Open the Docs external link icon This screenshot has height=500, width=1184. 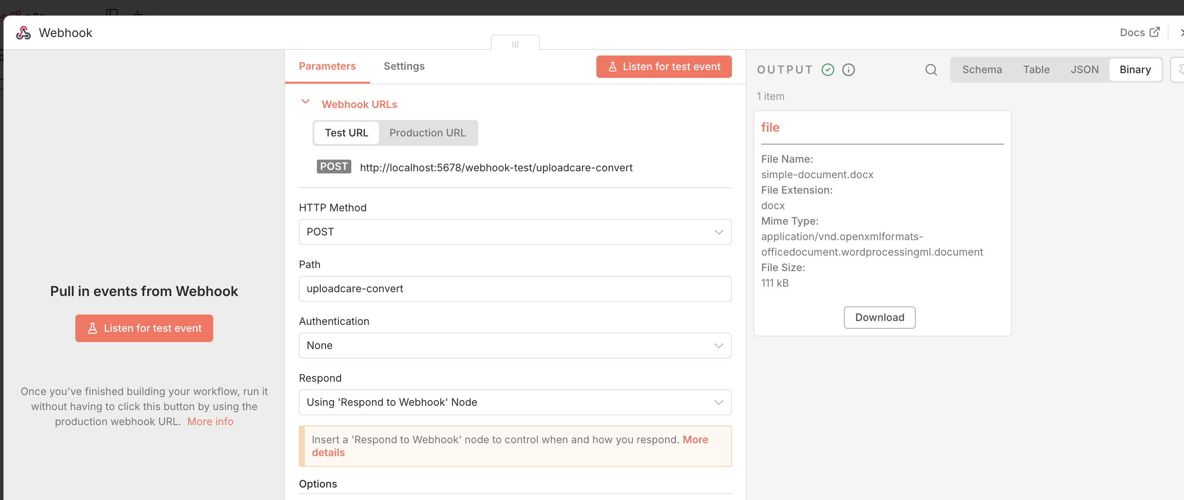point(1155,32)
